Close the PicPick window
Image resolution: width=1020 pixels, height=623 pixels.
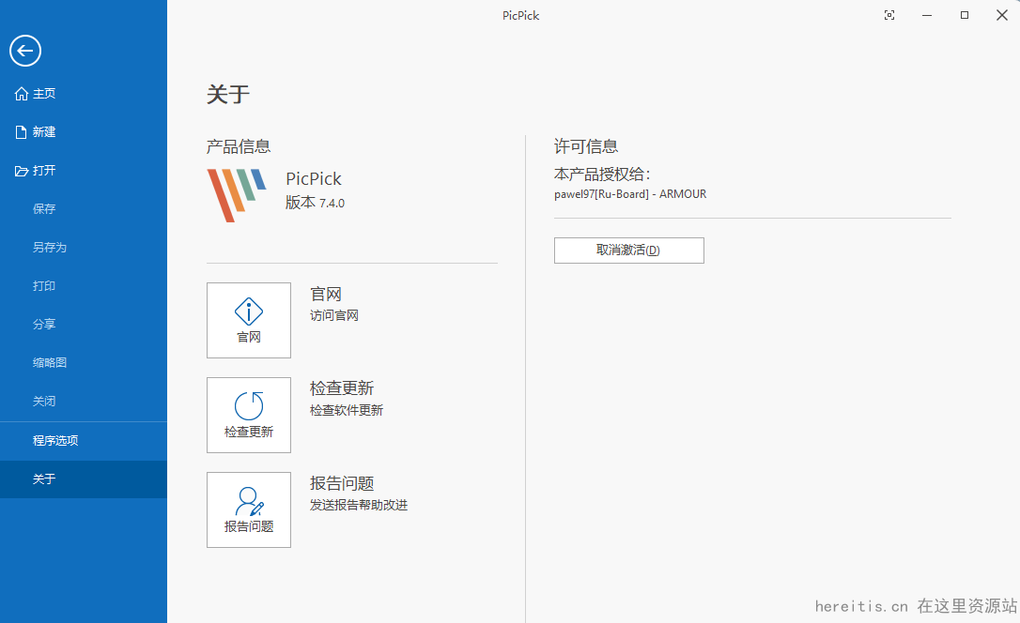1002,15
